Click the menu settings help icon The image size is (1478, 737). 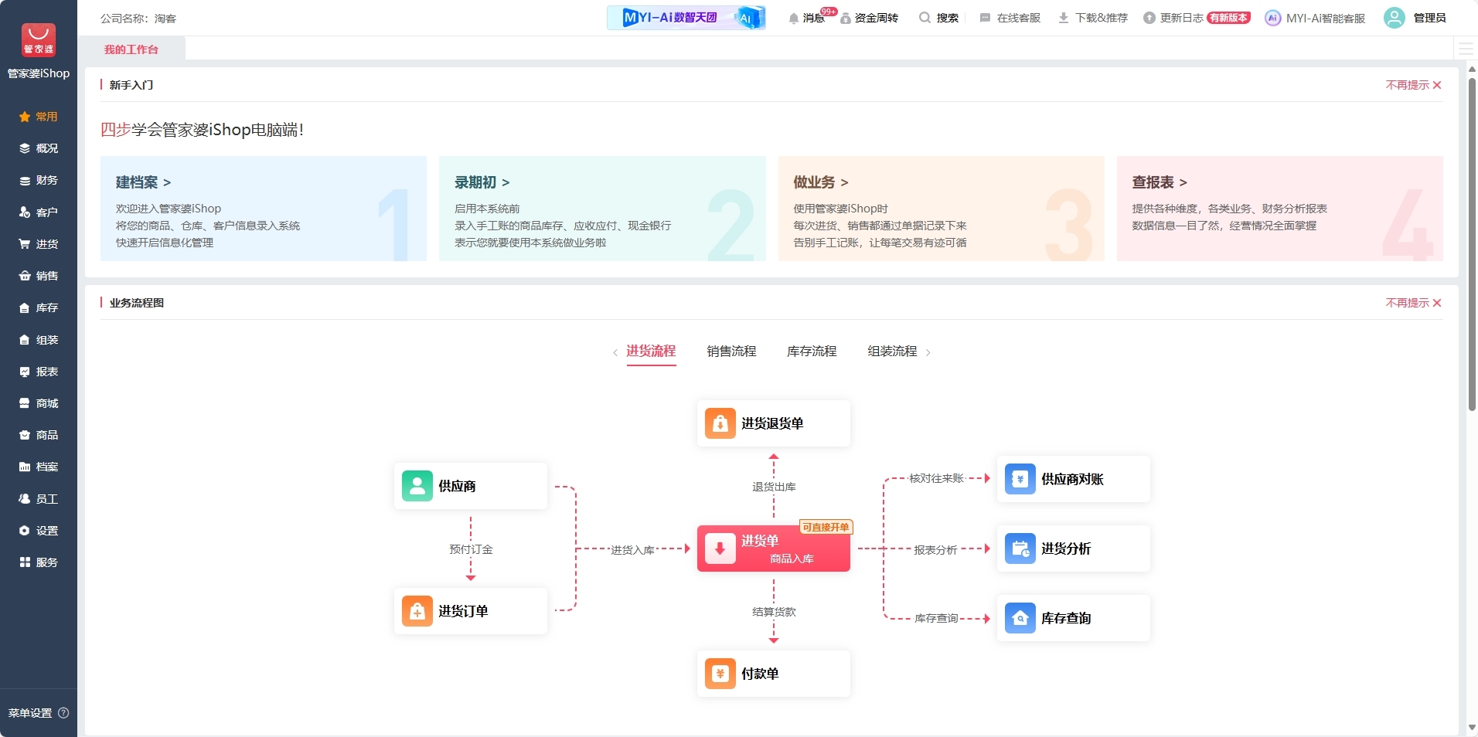[64, 713]
